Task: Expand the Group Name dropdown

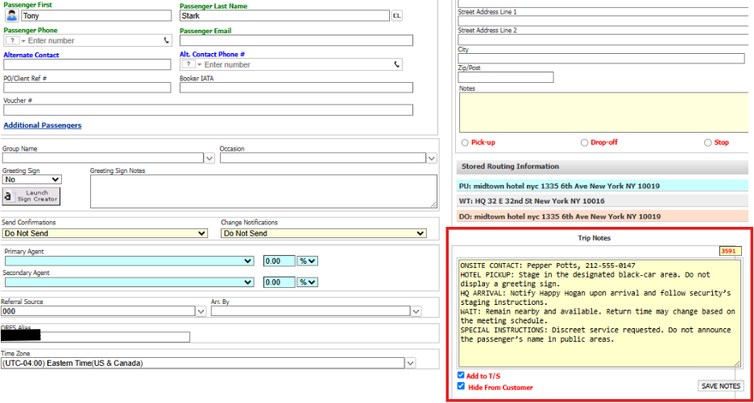Action: pyautogui.click(x=209, y=158)
